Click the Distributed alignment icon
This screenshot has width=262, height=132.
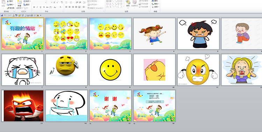click(x=79, y=7)
